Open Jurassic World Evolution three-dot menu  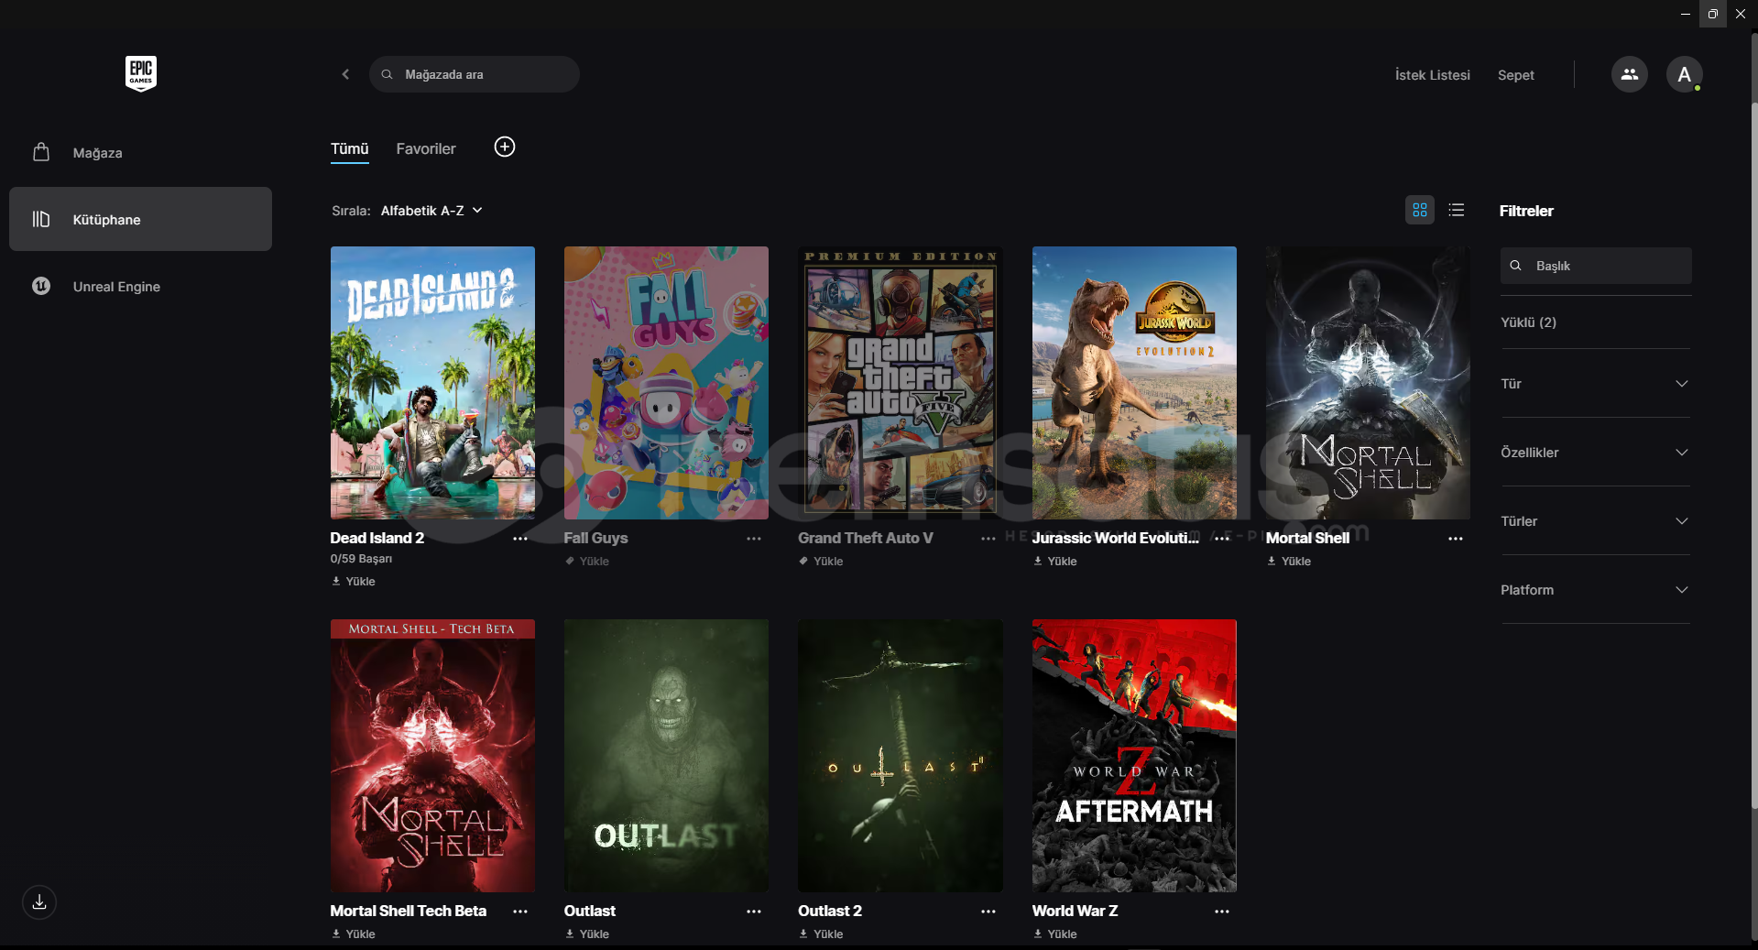(1222, 539)
